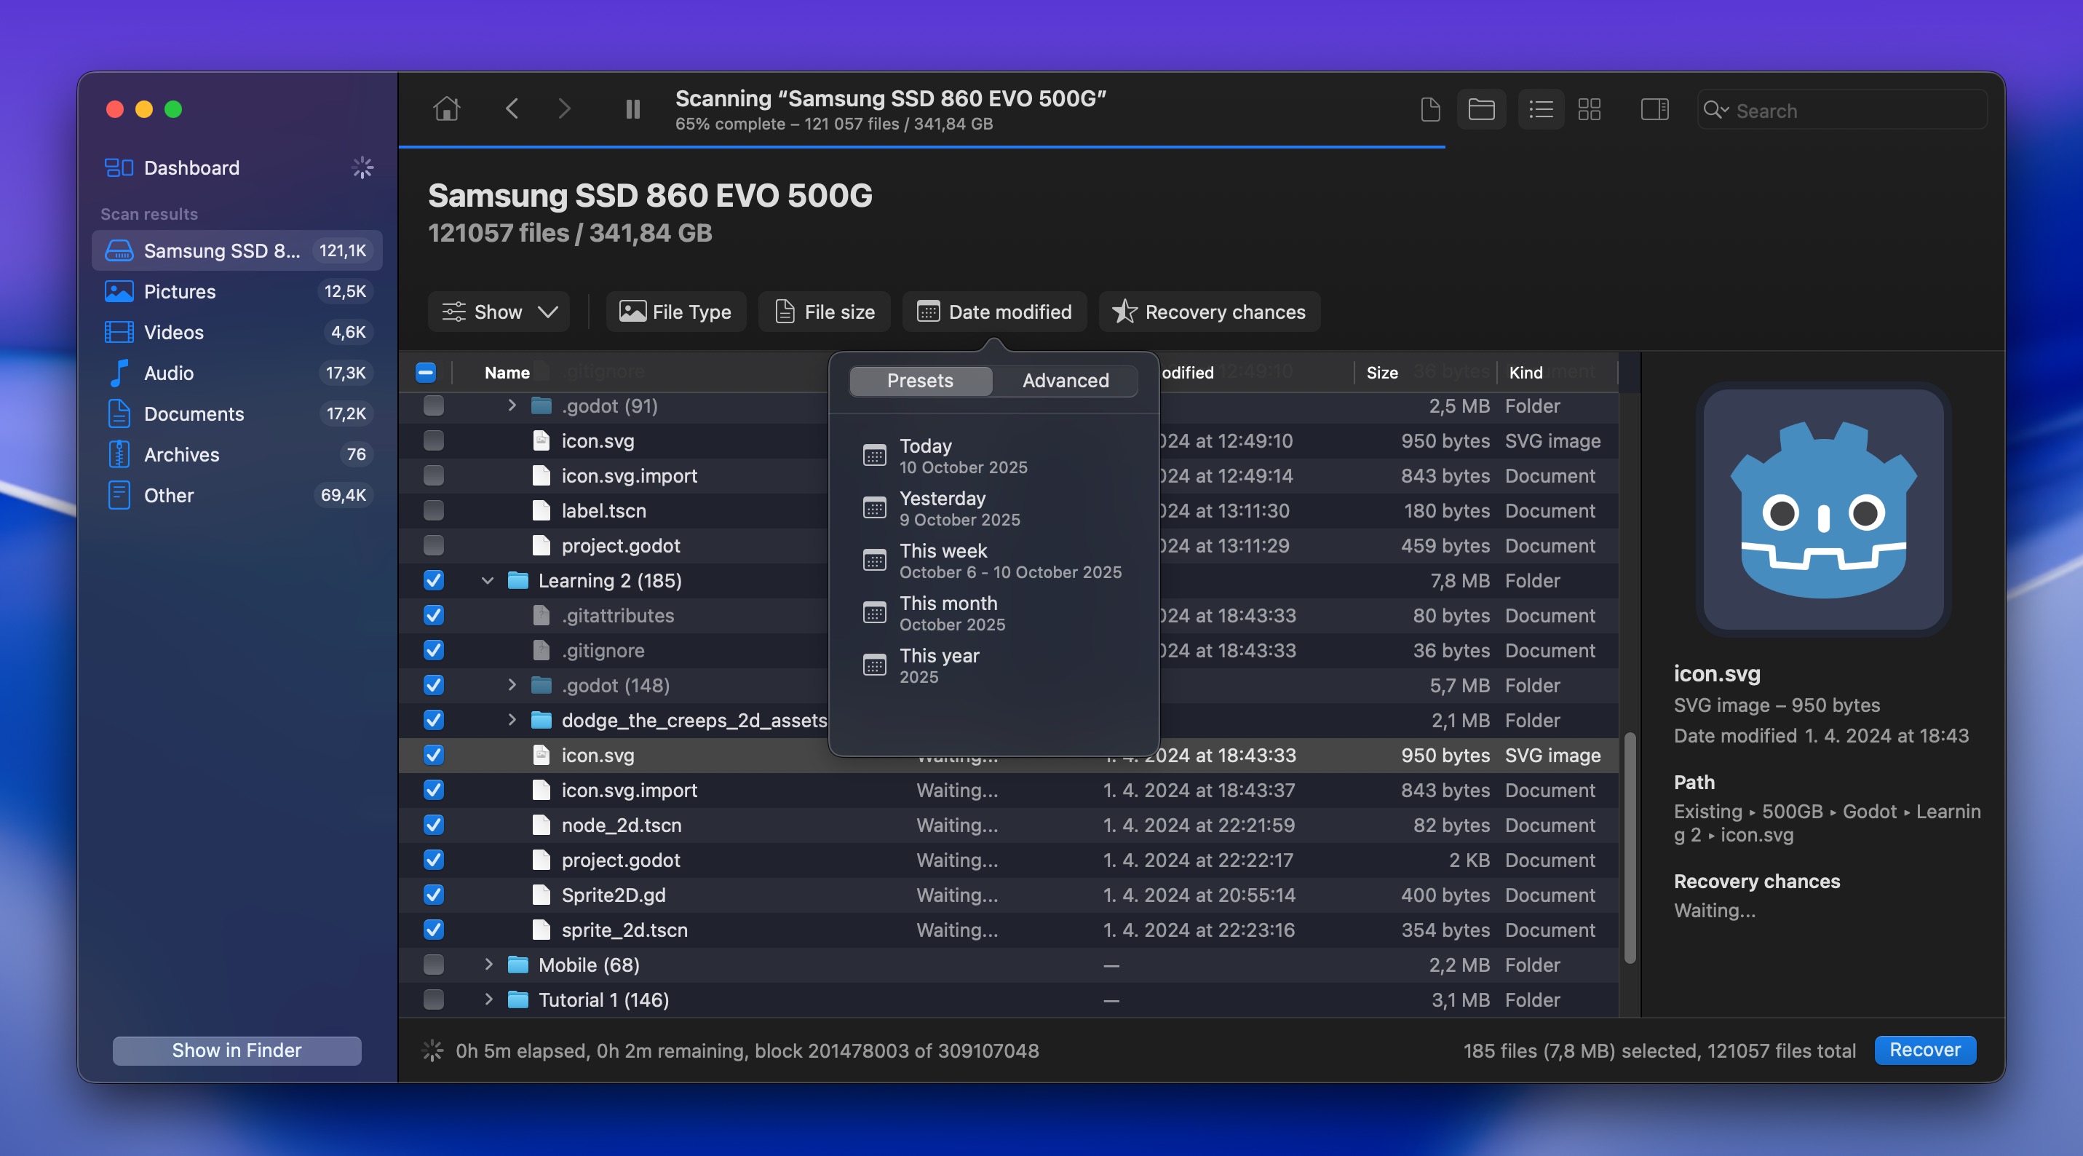Open the Show filter dropdown

[x=499, y=312]
